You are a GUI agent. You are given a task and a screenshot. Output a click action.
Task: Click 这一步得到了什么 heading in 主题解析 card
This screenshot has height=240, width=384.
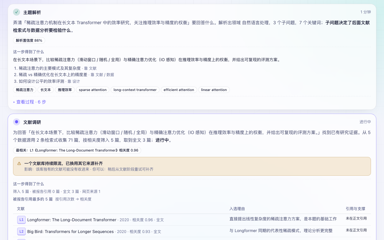point(29,52)
